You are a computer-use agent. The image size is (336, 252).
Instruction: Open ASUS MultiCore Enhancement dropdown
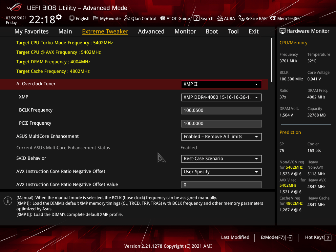[221, 137]
